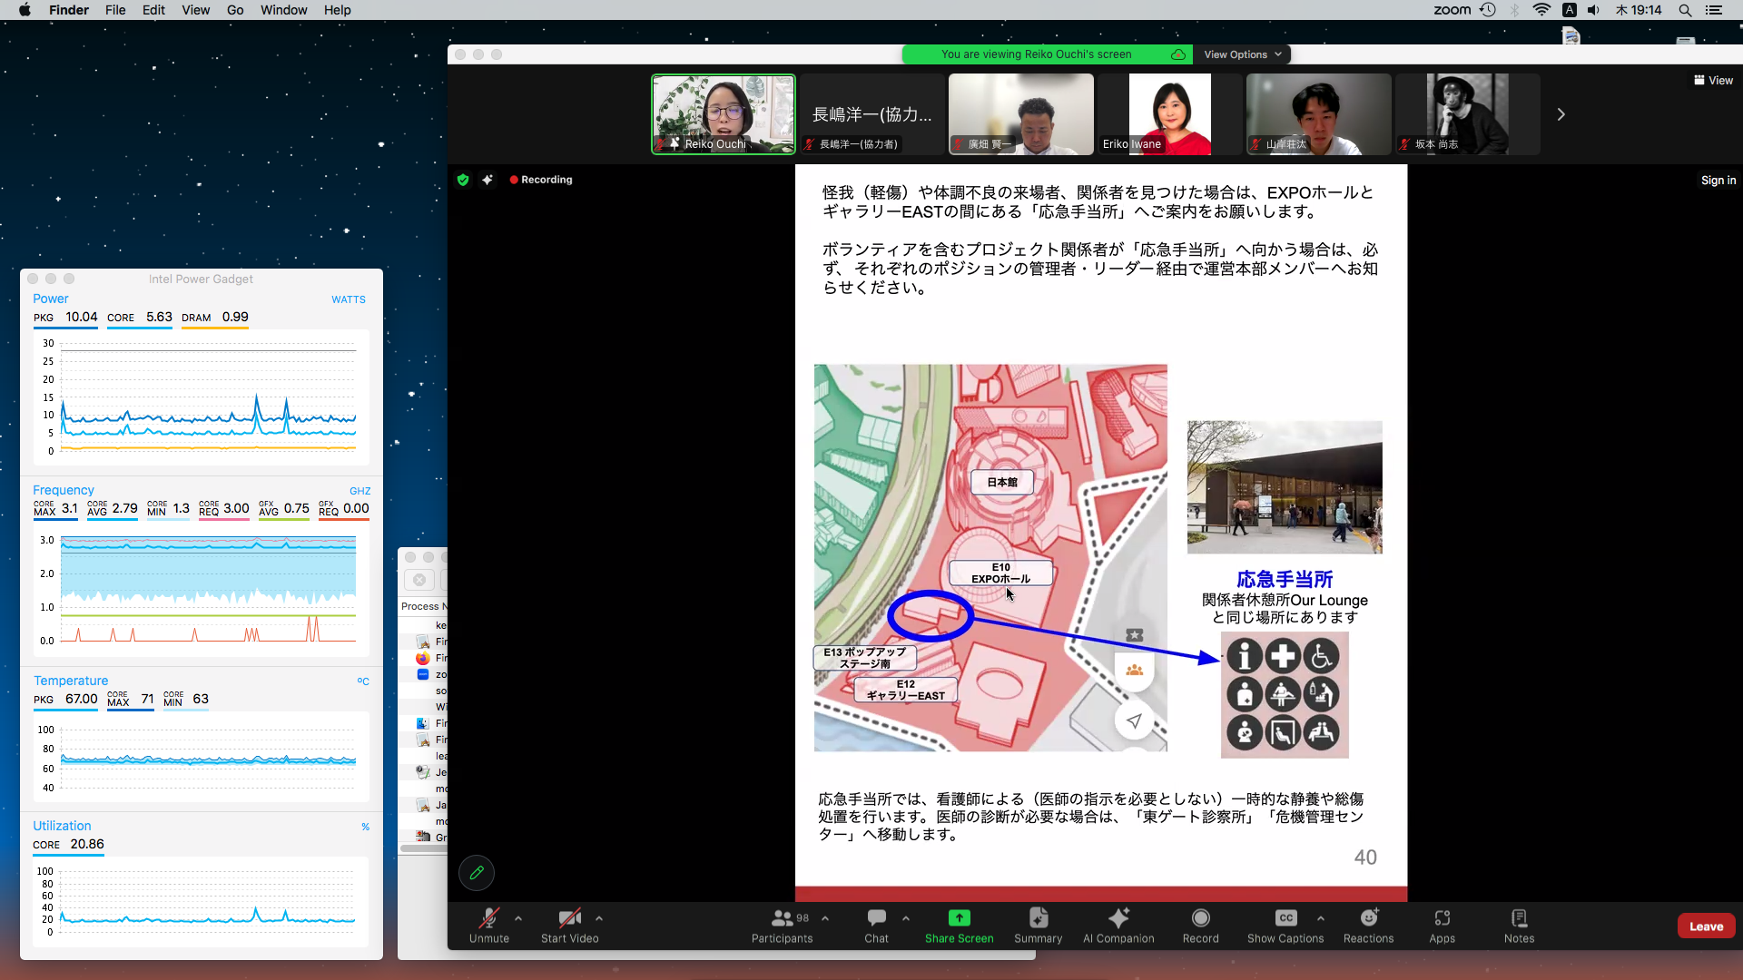Expand audio options chevron beside Unmute

[x=518, y=918]
